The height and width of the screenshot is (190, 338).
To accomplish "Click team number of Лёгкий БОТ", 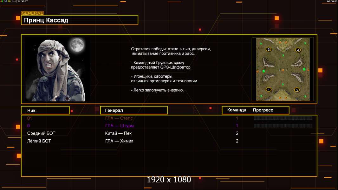I will point(237,141).
